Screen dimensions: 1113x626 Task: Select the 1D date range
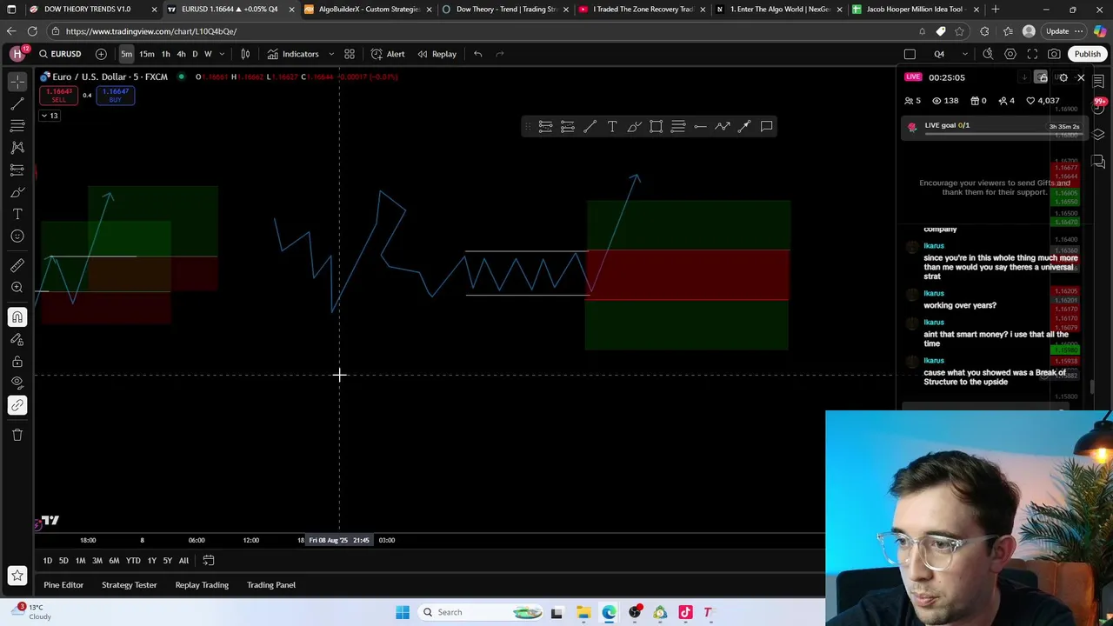pyautogui.click(x=48, y=561)
